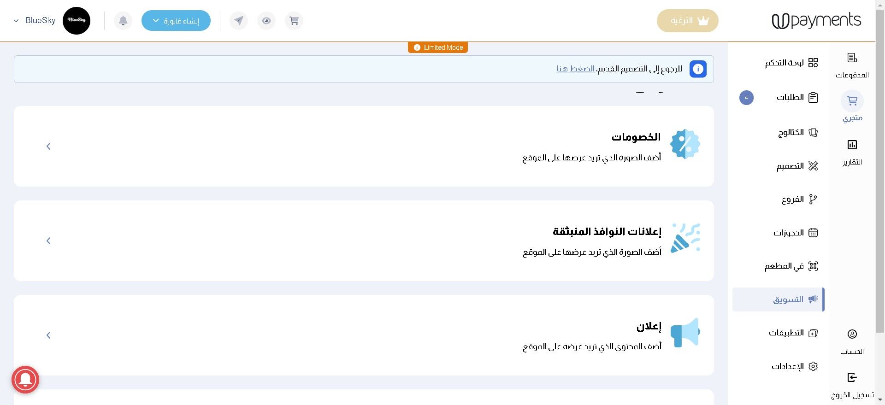
Task: Open the إعلان card title
Action: [x=649, y=327]
